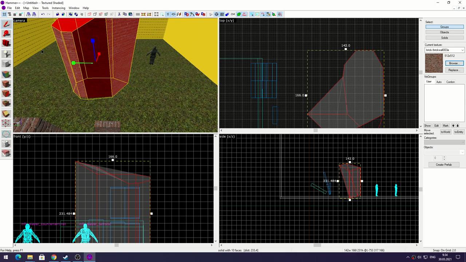Toggle the 2D grid display icon

pos(4,14)
